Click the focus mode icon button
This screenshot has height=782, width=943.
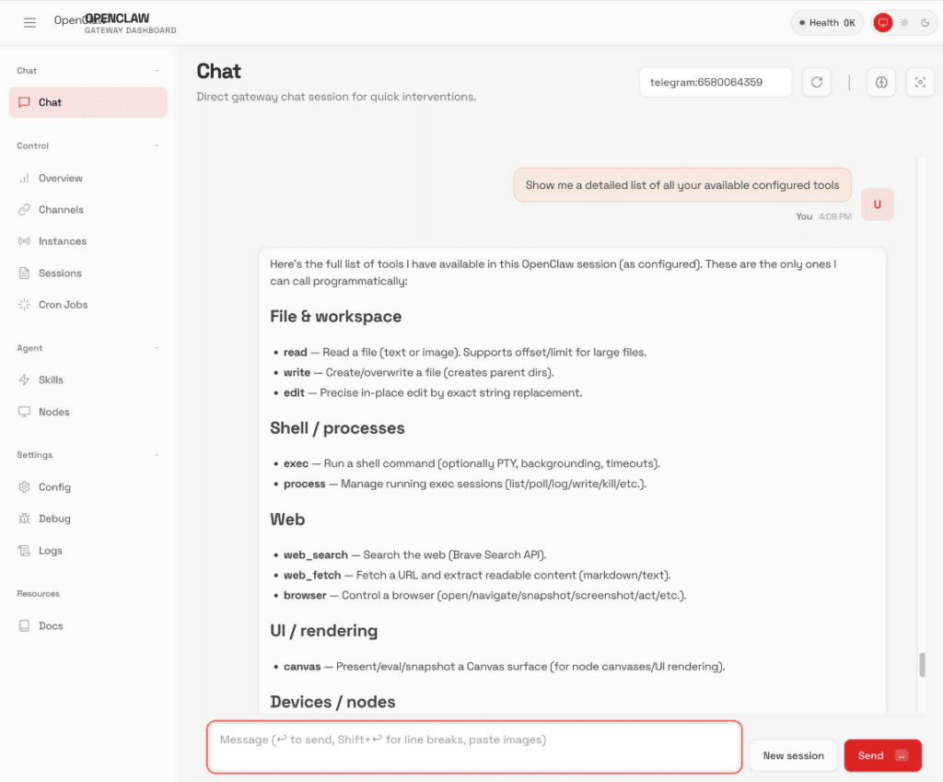click(x=919, y=82)
